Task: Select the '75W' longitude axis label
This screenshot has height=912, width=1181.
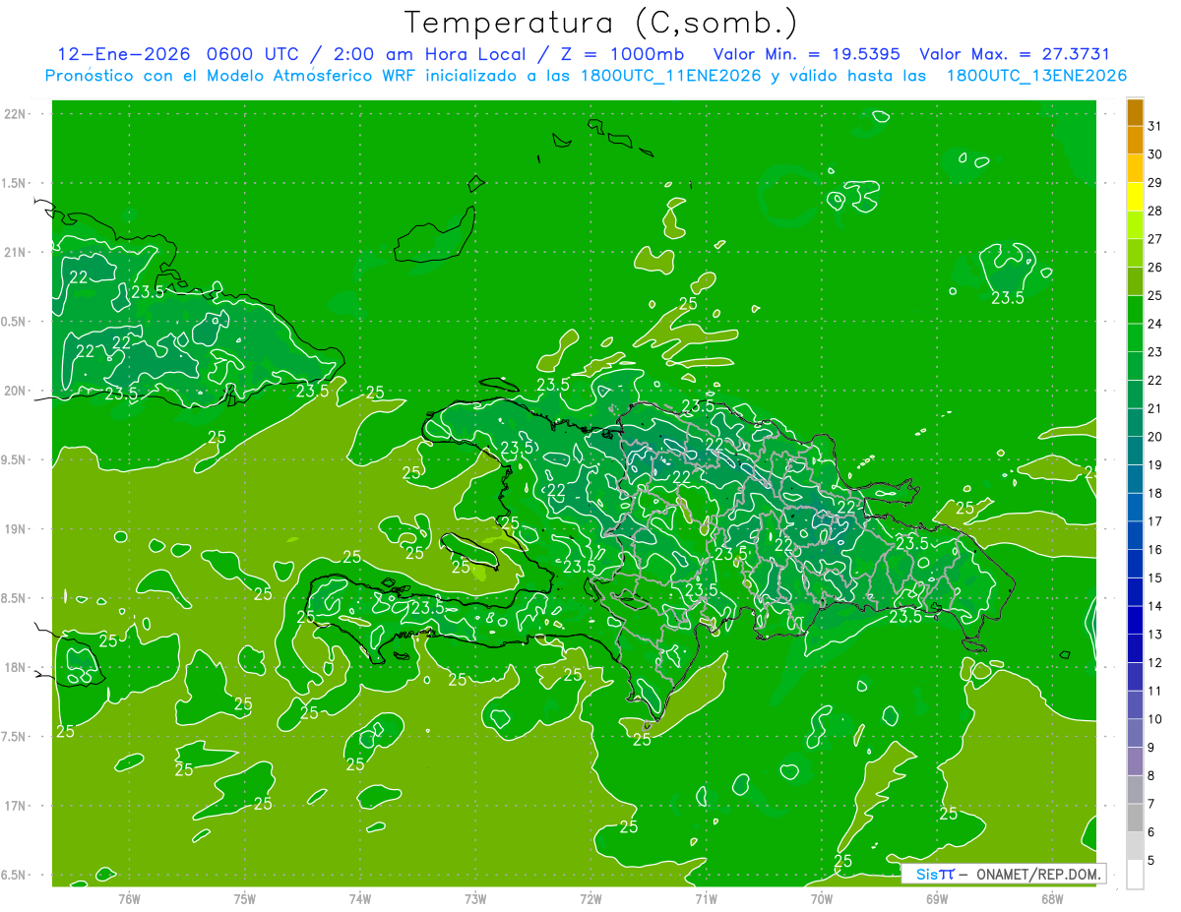Action: click(245, 898)
